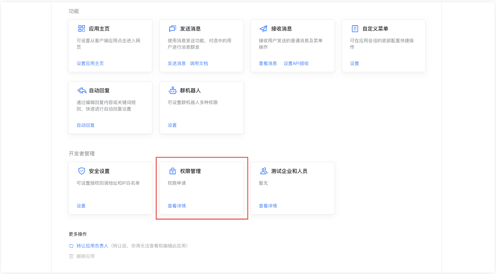Viewport: 496px width, 274px height.
Task: Click the 发送消息 chat bubble icon
Action: 173,29
